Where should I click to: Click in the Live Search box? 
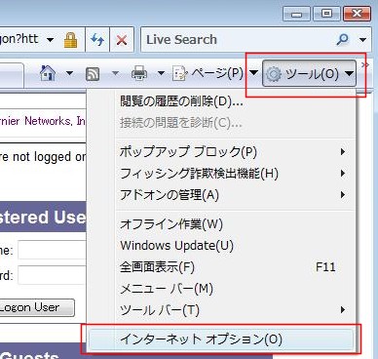(x=239, y=40)
